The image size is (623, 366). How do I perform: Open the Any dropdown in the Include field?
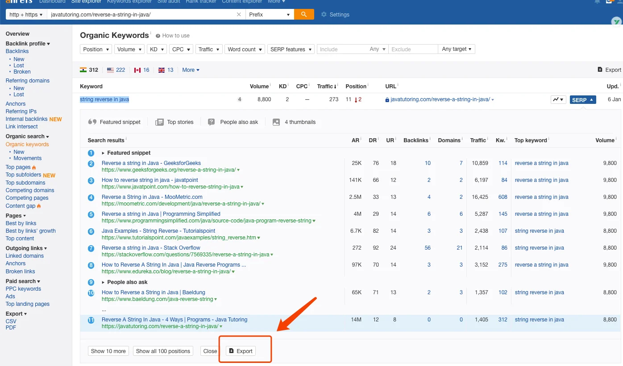click(x=378, y=49)
